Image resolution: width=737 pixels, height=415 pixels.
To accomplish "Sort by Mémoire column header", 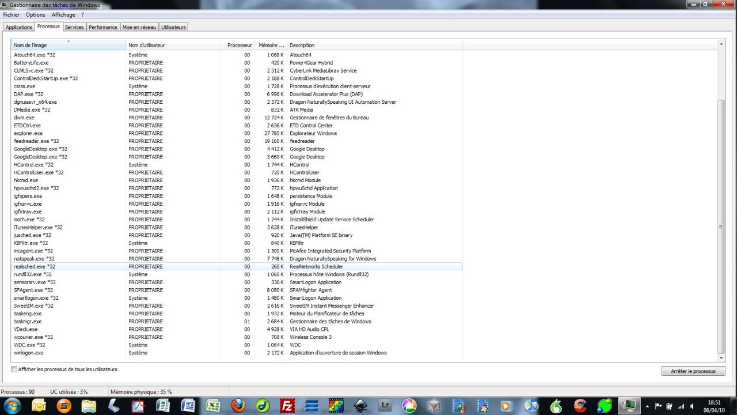I will (x=271, y=45).
